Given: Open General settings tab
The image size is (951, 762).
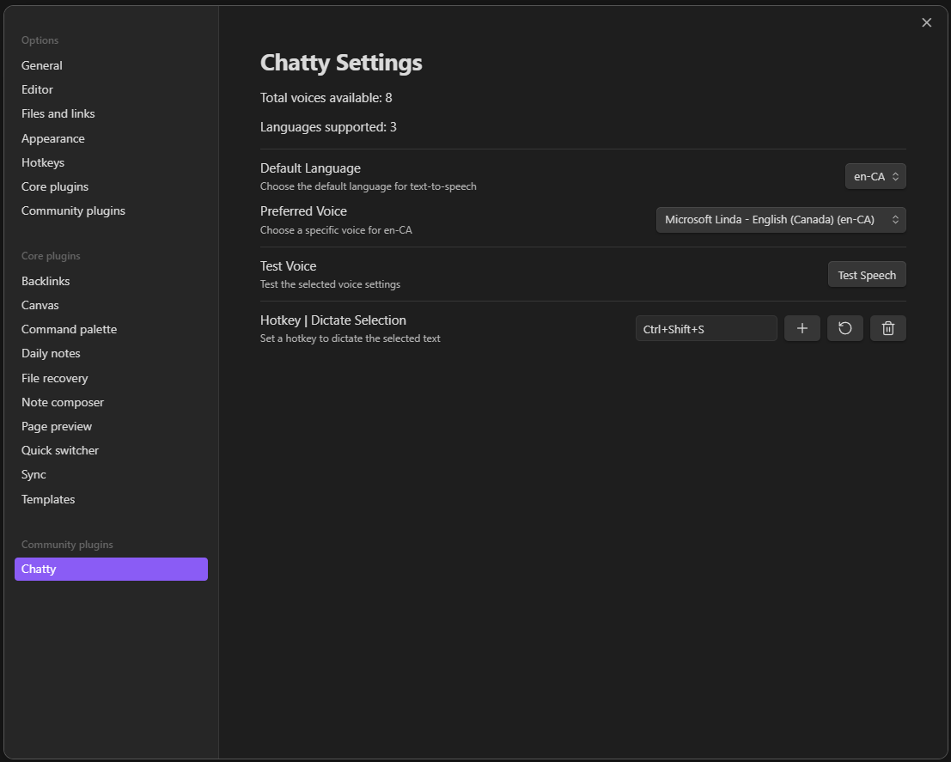Looking at the screenshot, I should (x=111, y=65).
